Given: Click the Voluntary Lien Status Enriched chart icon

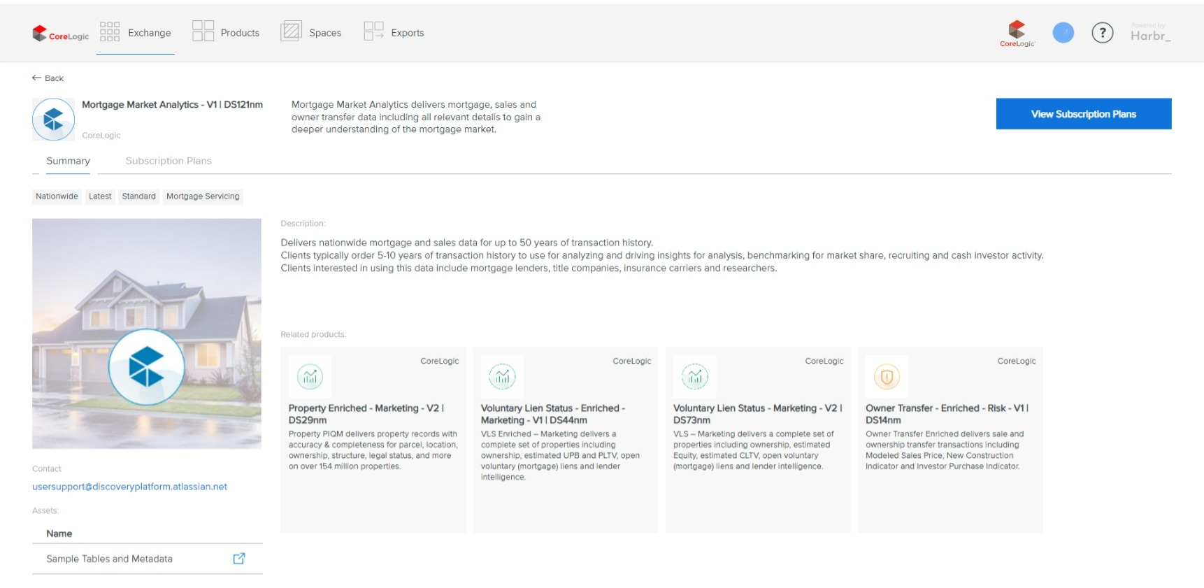Looking at the screenshot, I should tap(502, 377).
